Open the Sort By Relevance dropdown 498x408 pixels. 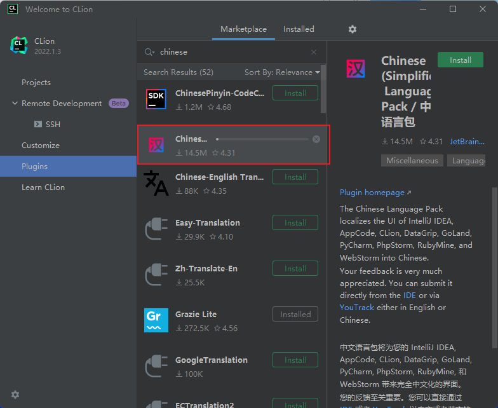282,72
